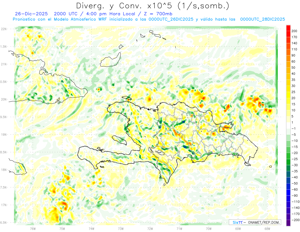This screenshot has width=300, height=232.
Task: Click the colorbar value "110" positive label
Action: pos(294,49)
